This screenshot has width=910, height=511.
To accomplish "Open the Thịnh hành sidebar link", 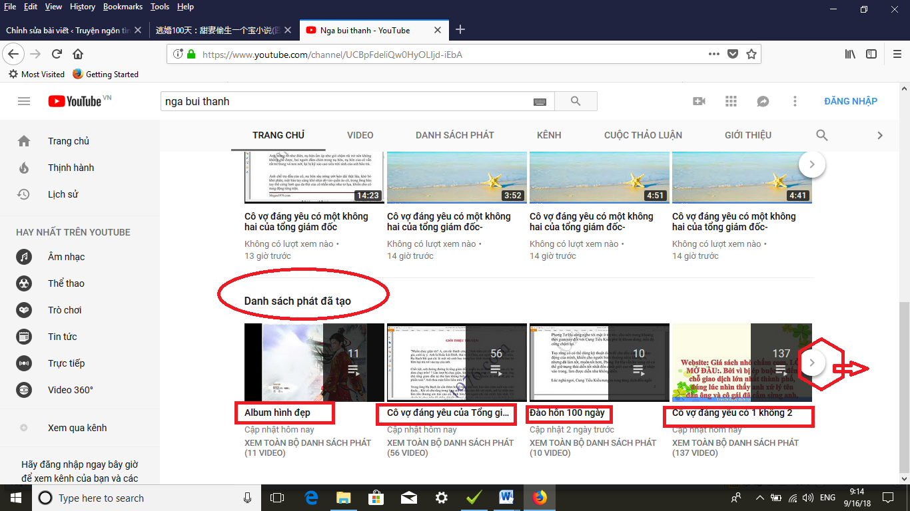I will pyautogui.click(x=71, y=168).
